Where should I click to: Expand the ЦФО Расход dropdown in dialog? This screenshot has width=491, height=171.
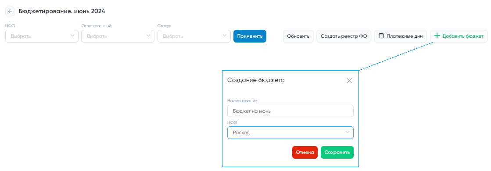pos(290,132)
